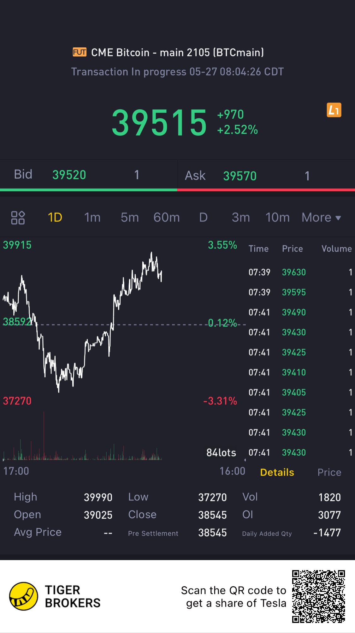
Task: Choose the 10m chart interval
Action: pyautogui.click(x=277, y=218)
